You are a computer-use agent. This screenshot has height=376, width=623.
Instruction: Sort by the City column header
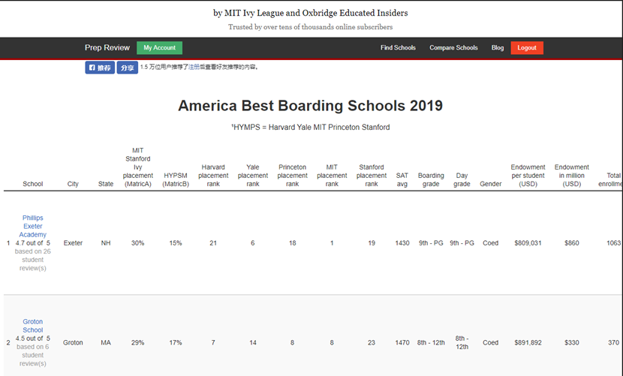(x=73, y=184)
